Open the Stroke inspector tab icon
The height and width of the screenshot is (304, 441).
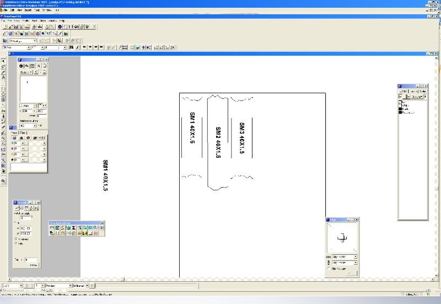(x=26, y=66)
